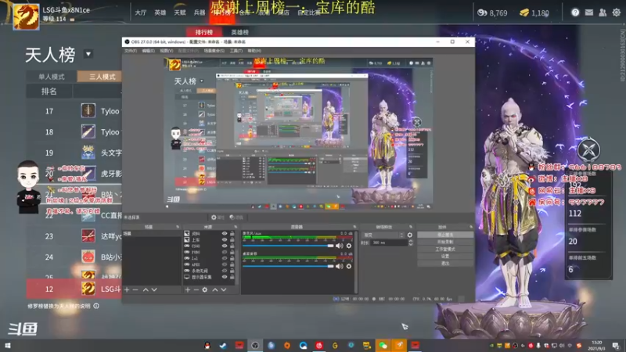The width and height of the screenshot is (626, 352).
Task: Open the friends icon in game header
Action: [603, 13]
